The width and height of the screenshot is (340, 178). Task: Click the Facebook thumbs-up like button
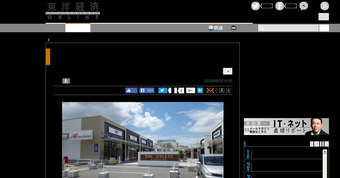131,90
